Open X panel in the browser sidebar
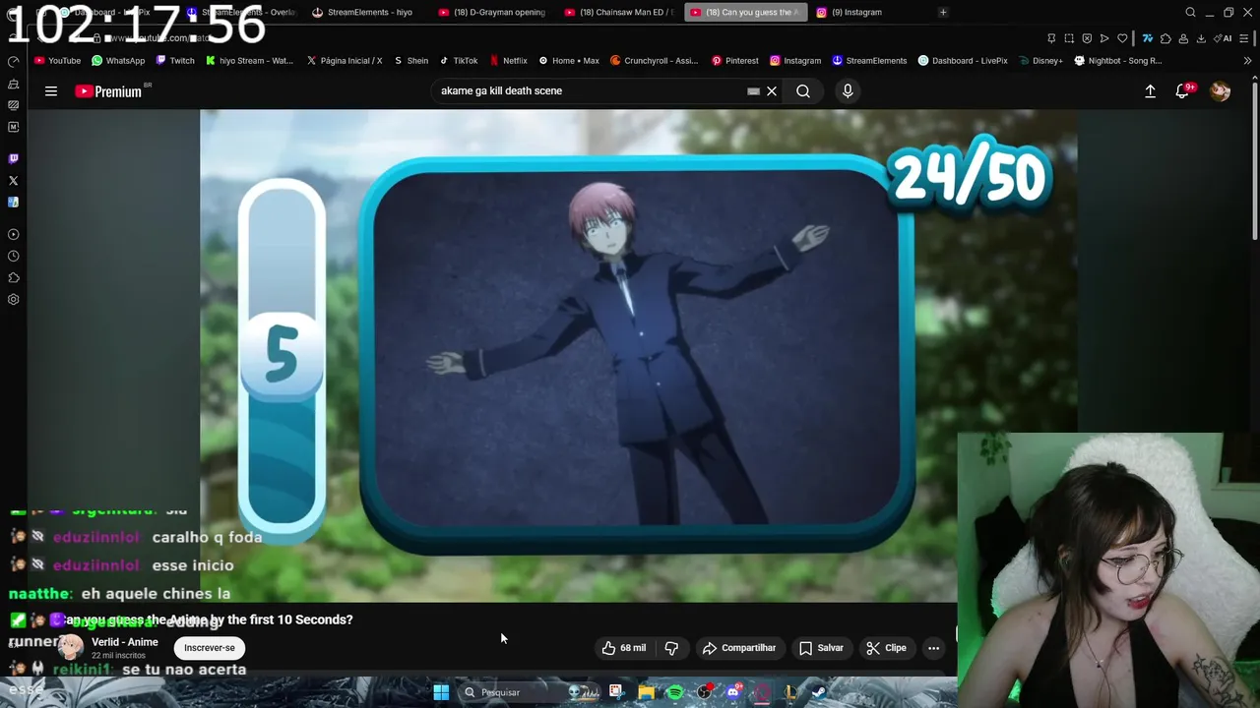This screenshot has height=708, width=1260. 13,180
